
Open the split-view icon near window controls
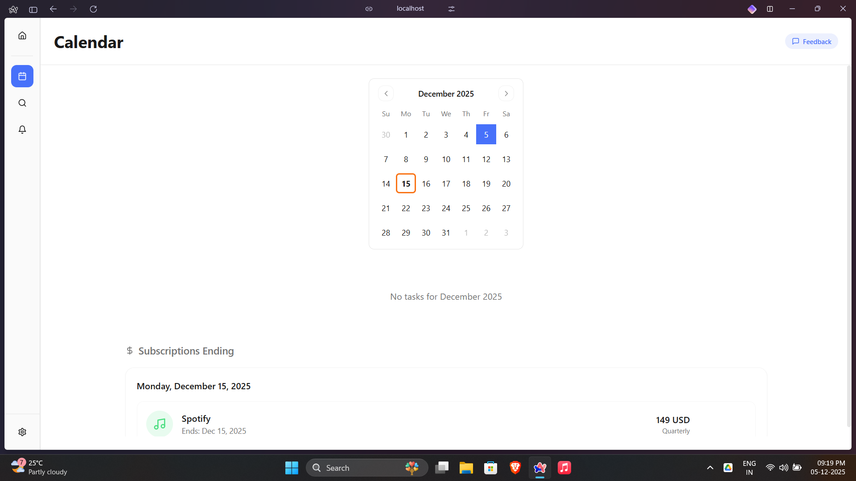click(770, 8)
